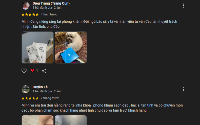Open Huyền Lê's second review photo

[x=71, y=120]
